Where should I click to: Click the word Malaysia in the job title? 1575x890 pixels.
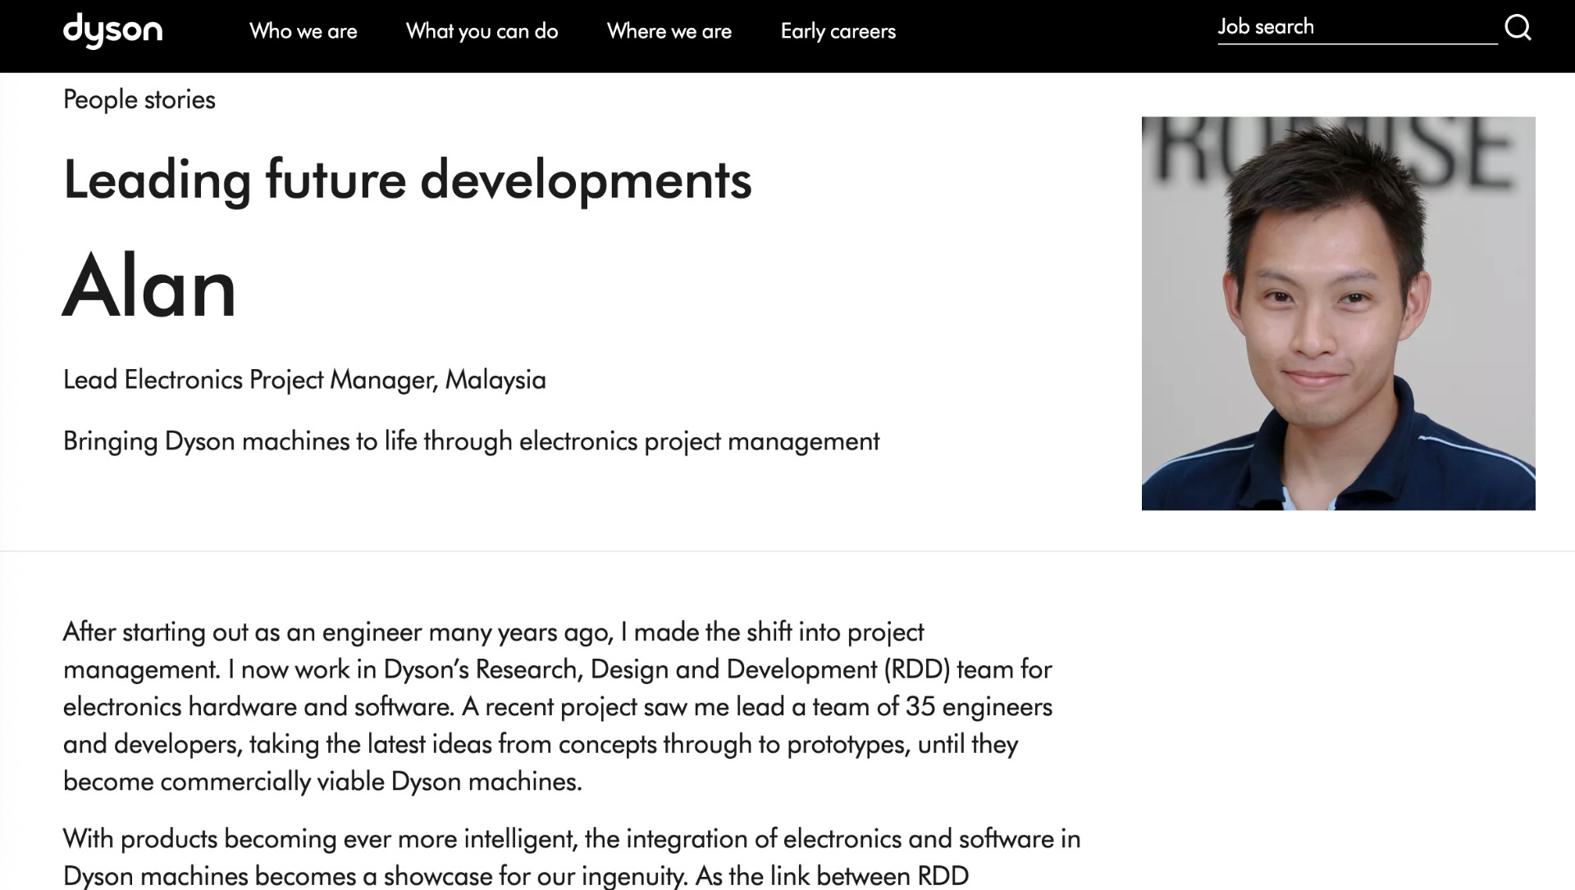click(x=495, y=380)
